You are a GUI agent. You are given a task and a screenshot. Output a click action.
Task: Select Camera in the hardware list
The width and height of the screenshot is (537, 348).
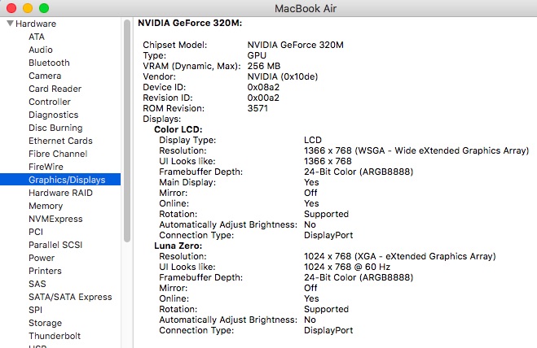(x=45, y=76)
